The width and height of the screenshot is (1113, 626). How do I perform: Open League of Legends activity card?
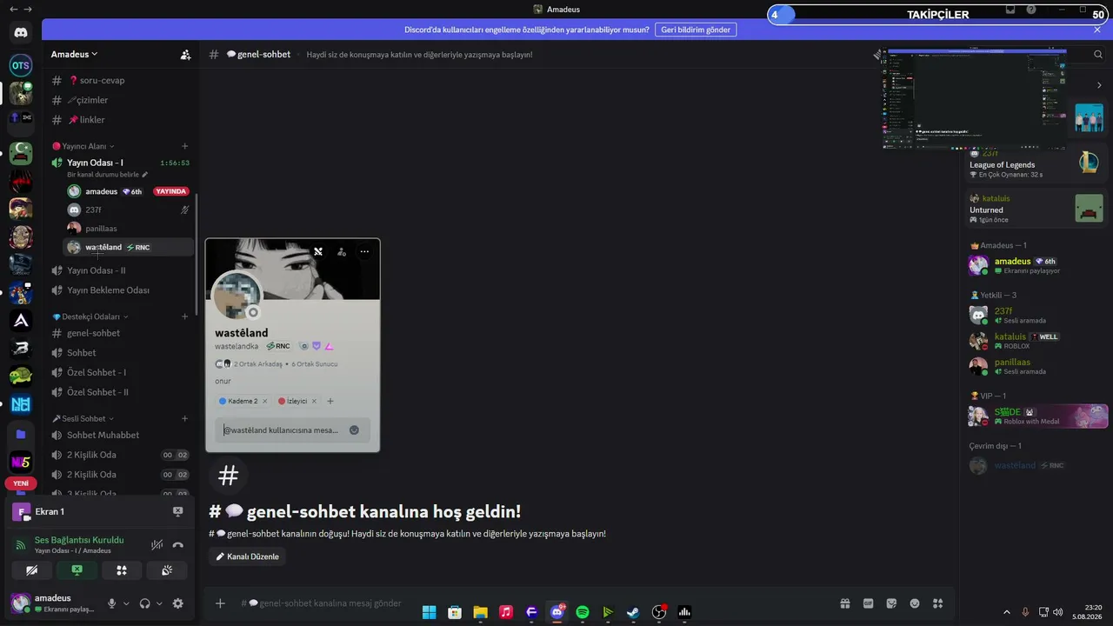[1036, 163]
